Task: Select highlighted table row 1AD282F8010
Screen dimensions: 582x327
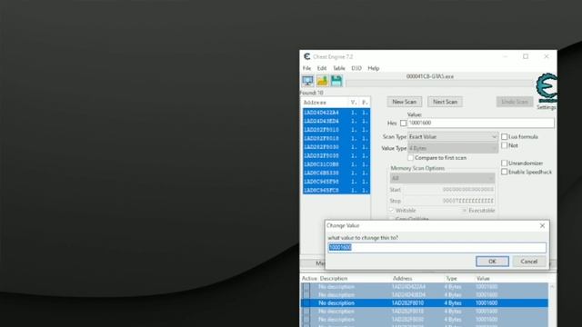Action: click(425, 302)
